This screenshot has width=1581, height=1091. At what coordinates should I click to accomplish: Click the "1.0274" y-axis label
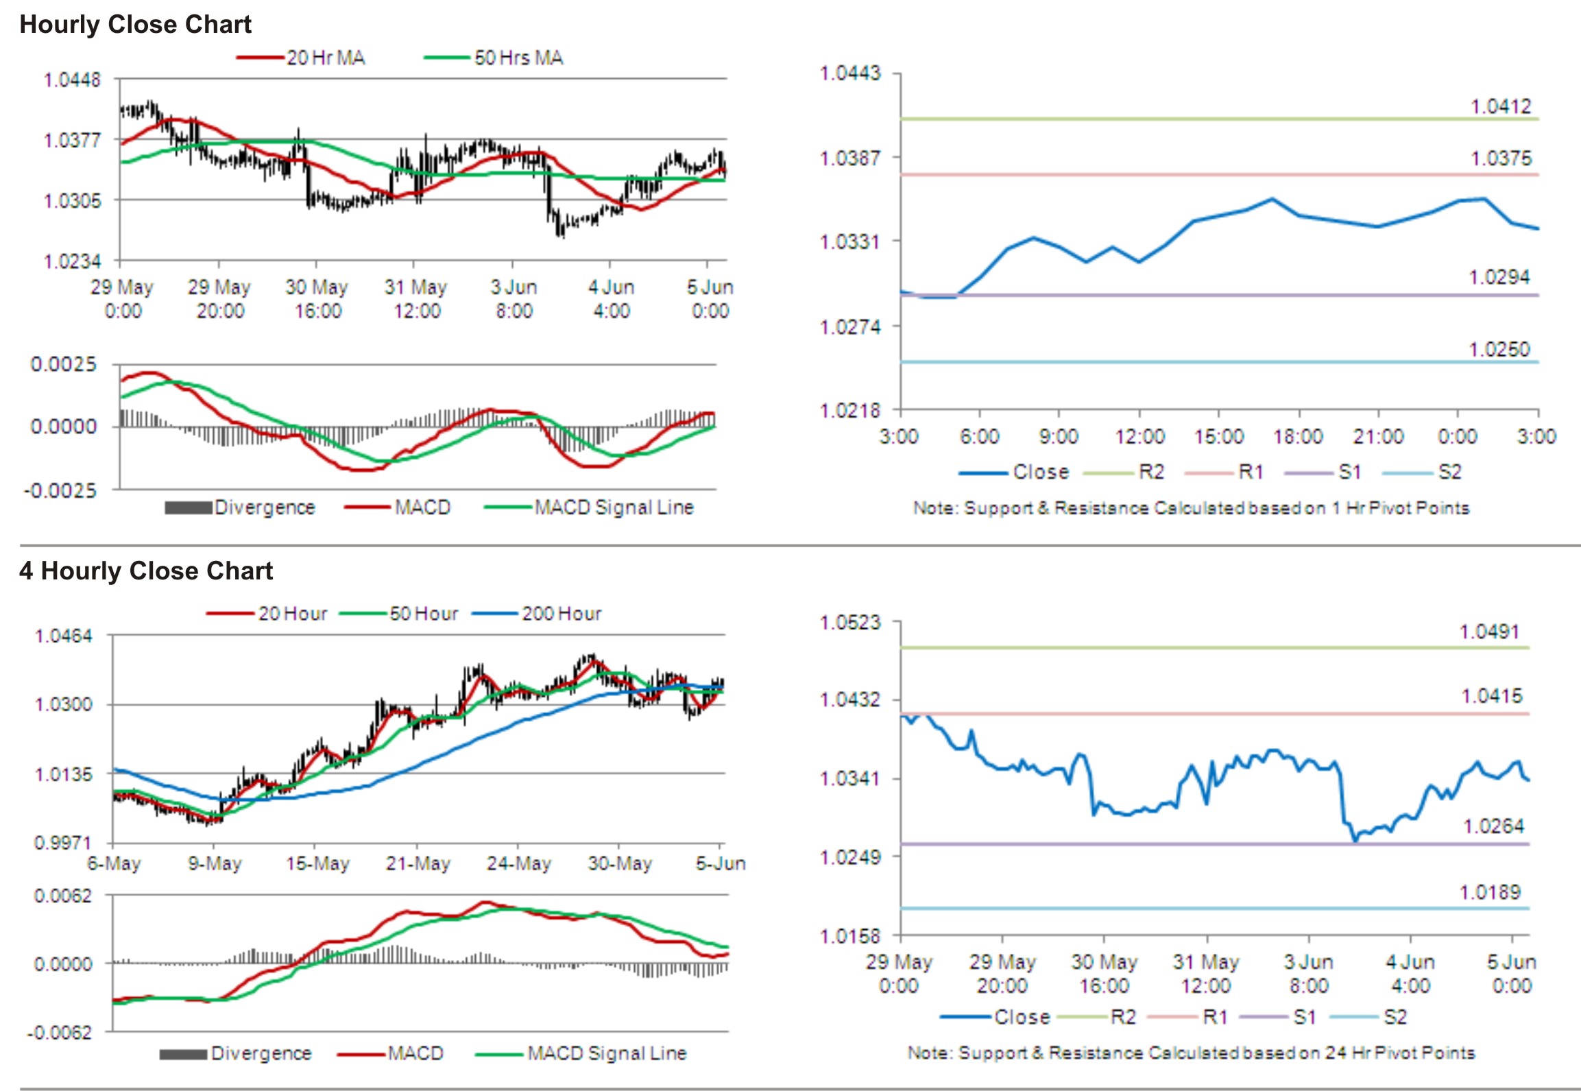click(x=850, y=326)
